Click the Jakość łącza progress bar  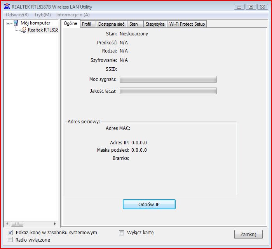[168, 91]
